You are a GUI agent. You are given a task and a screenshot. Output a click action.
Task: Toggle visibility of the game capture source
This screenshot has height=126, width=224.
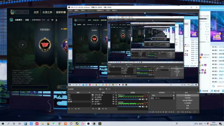113,102
